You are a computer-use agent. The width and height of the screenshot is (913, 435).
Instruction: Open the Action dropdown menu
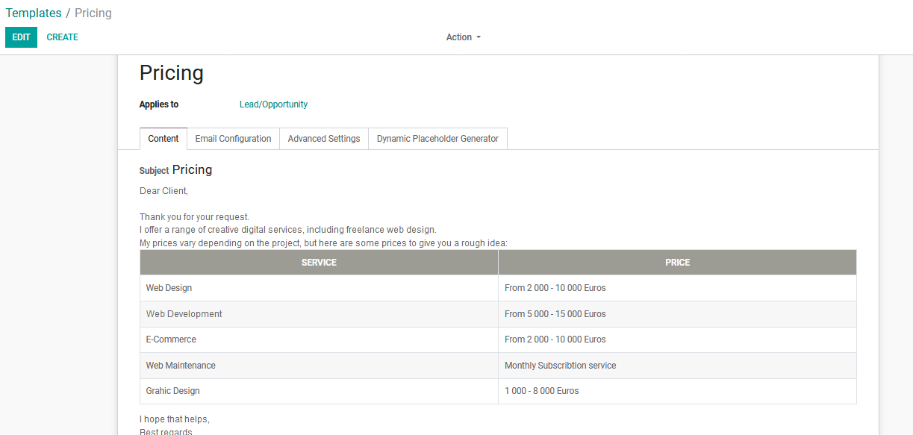pyautogui.click(x=463, y=37)
